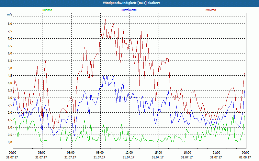Screen dimensions: 259x161
Task: Click the 5,5 y-axis value
Action: coord(10,61)
